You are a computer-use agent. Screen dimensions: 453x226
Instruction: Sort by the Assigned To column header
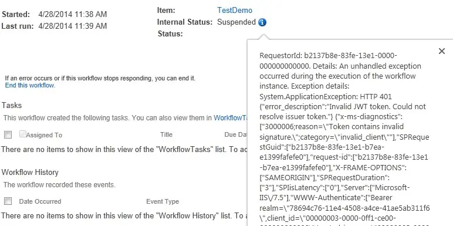click(x=44, y=135)
